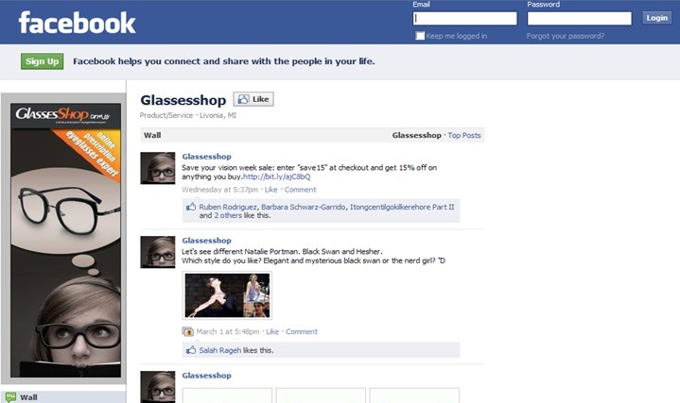
Task: Click the Password input field
Action: (x=580, y=18)
